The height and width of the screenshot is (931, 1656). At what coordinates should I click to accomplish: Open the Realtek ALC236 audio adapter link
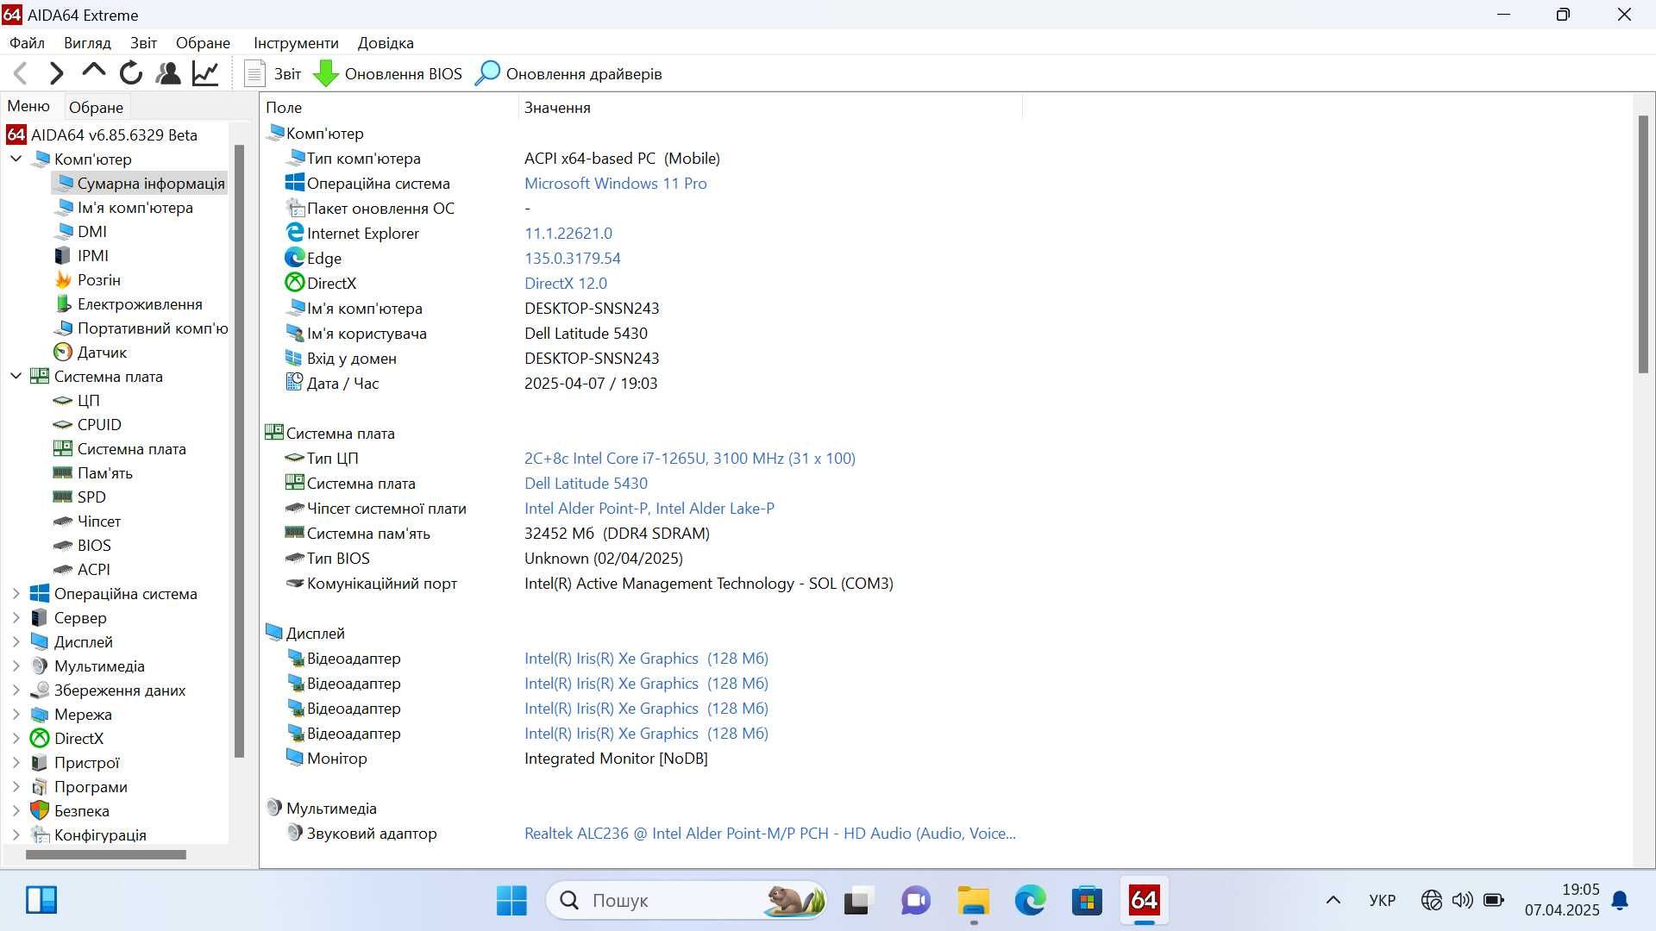770,833
